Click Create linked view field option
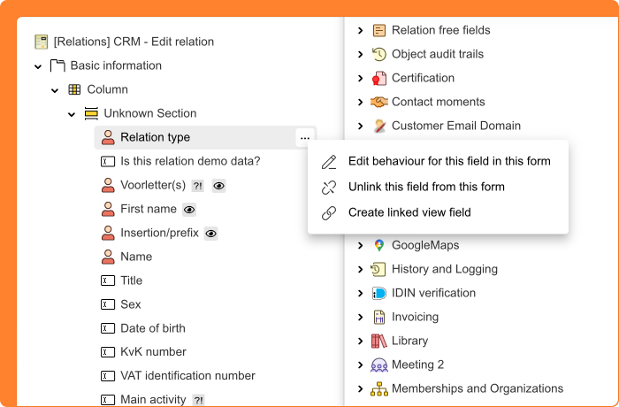The image size is (619, 407). coord(409,212)
